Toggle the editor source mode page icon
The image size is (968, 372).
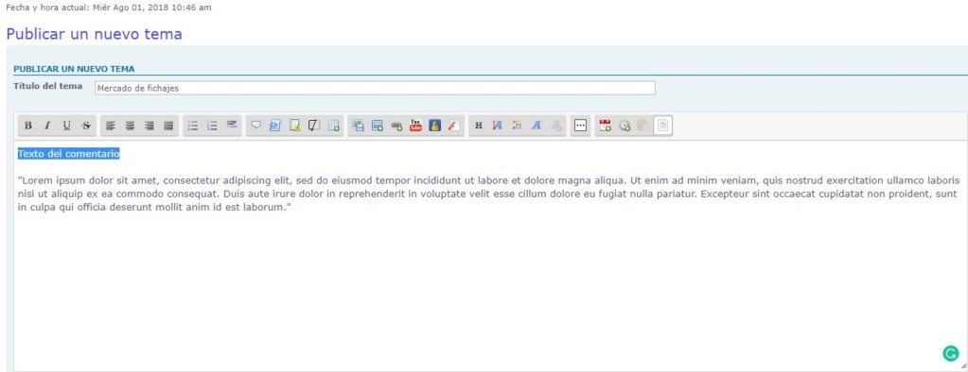662,126
